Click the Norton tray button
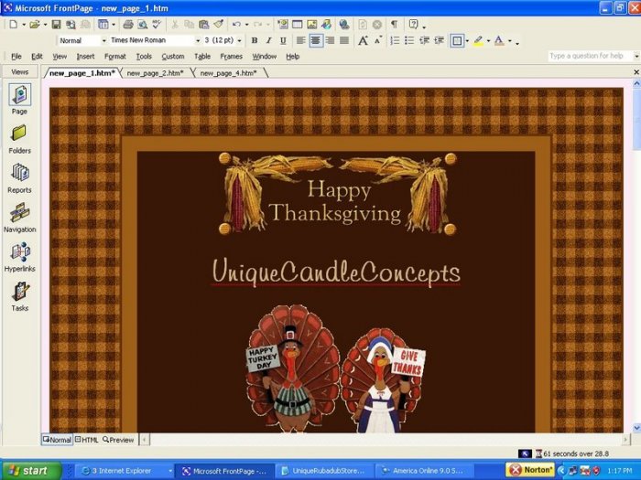 click(530, 470)
